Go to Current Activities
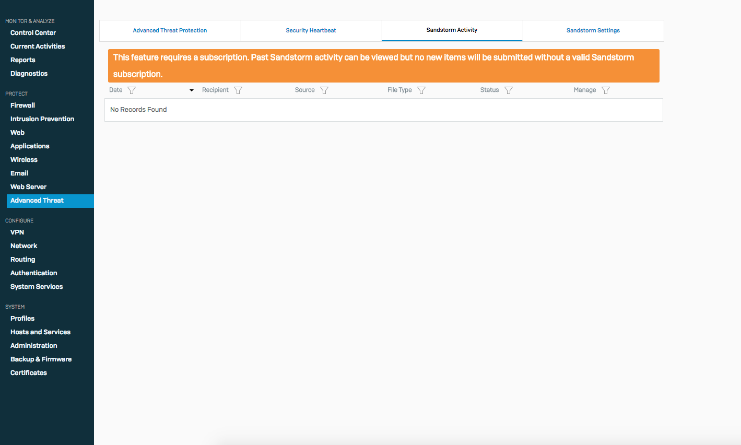741x445 pixels. [38, 46]
